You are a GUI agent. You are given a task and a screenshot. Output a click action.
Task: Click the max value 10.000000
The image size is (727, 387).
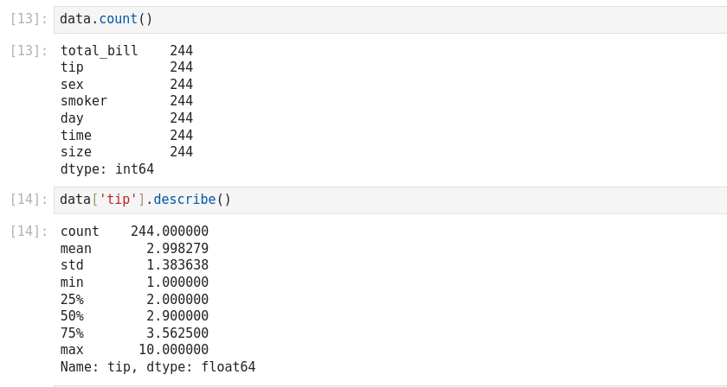click(x=173, y=350)
